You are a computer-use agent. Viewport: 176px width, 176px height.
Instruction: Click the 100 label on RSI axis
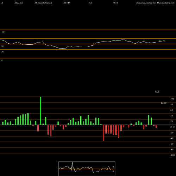pos(3,32)
